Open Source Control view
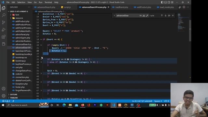Screen dimensions: 208x117 tap(4, 22)
